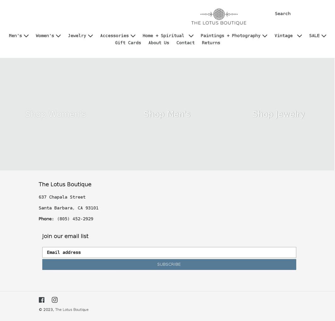Go to the Gift Cards page
Viewport: 335px width, 321px height.
pos(128,43)
